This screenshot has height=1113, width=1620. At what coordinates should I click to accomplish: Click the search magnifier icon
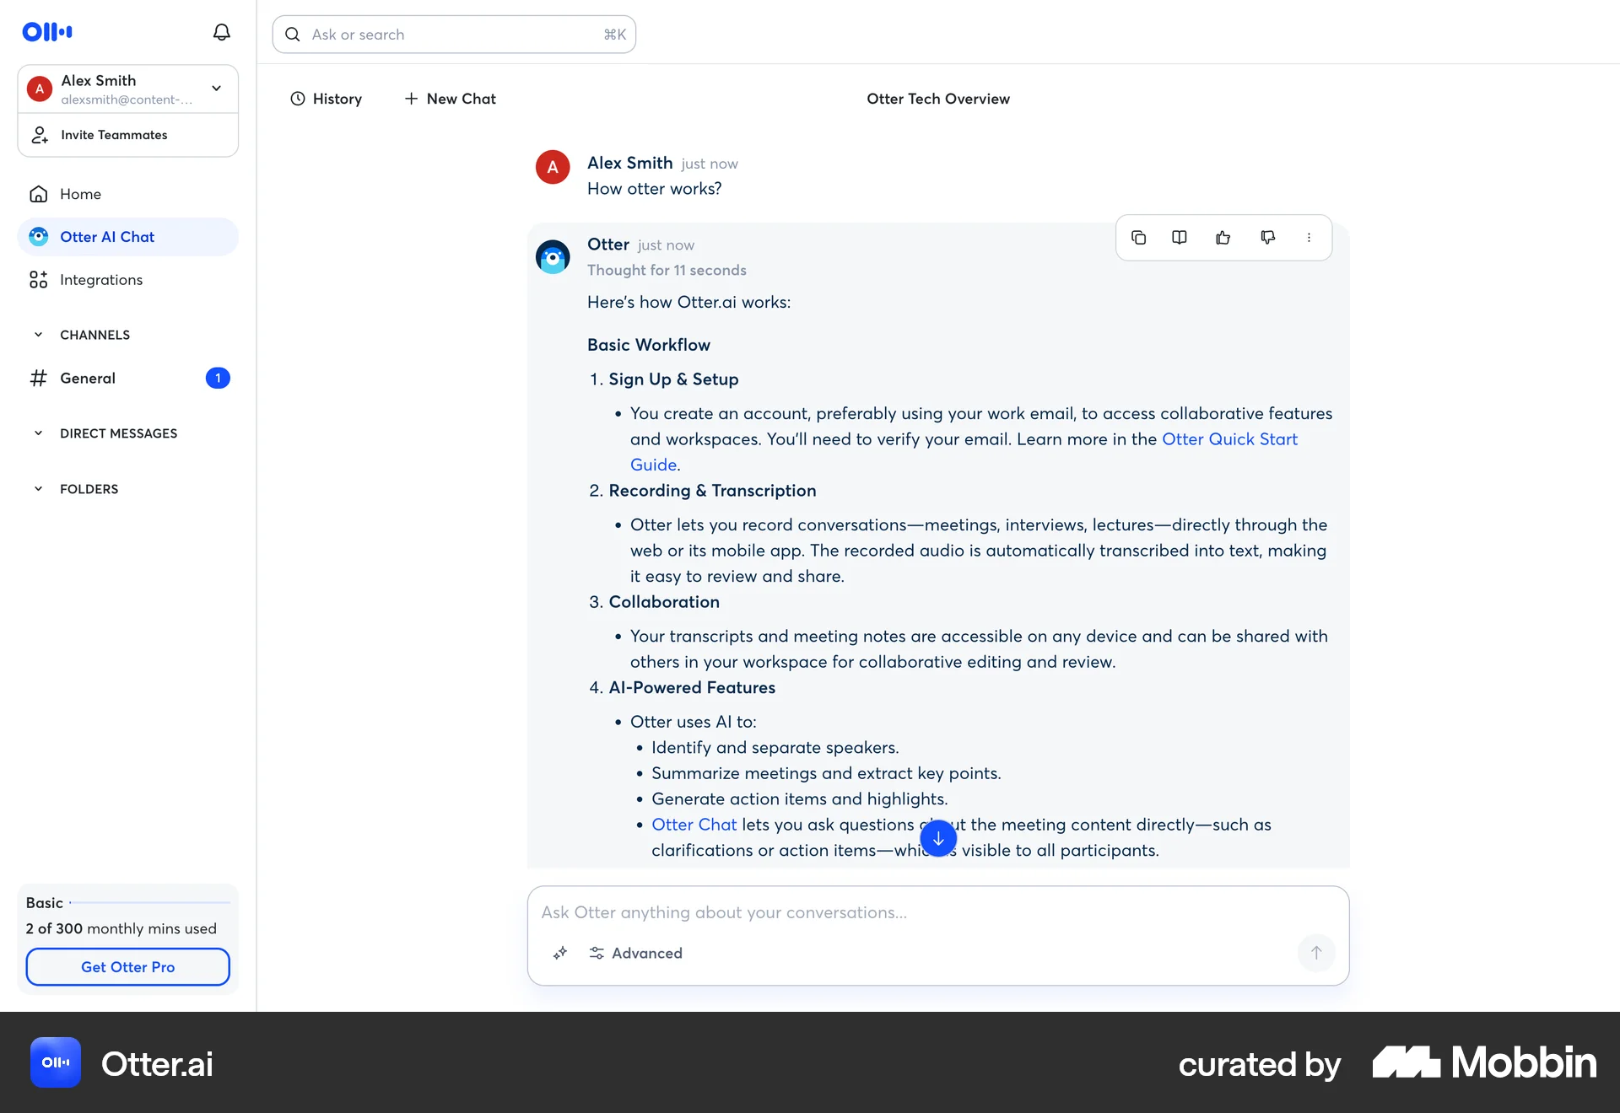(x=293, y=35)
